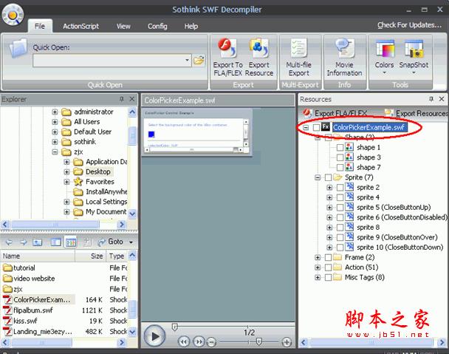Image resolution: width=449 pixels, height=354 pixels.
Task: Click the browse folder icon beside Quick Open
Action: point(199,61)
